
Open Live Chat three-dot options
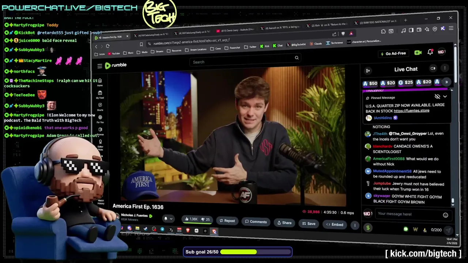coord(445,68)
